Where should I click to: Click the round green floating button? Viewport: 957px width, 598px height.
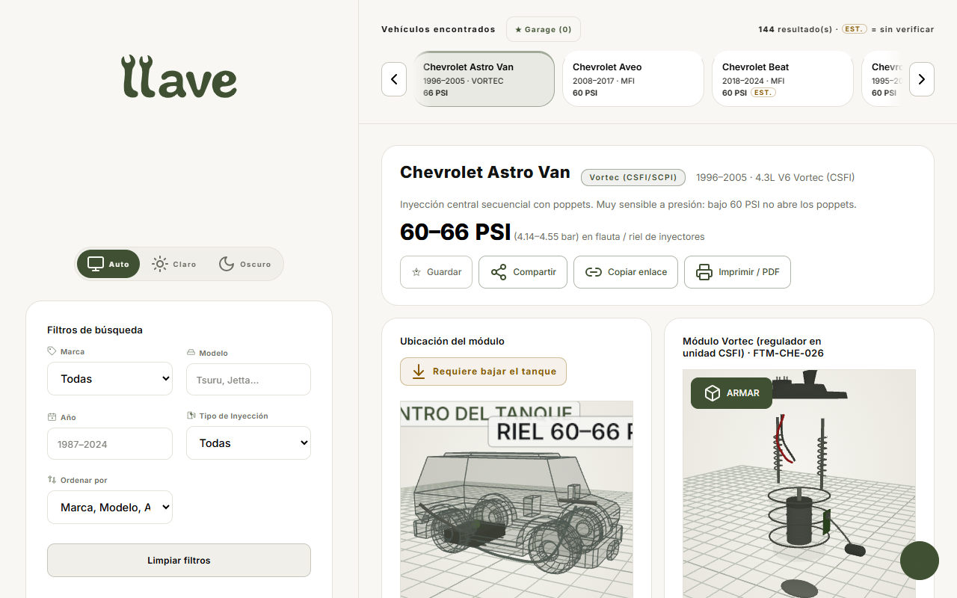[920, 561]
